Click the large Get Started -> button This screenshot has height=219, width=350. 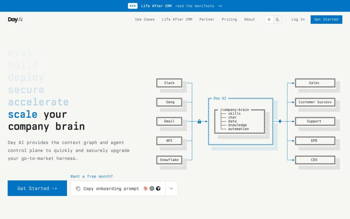pos(37,188)
